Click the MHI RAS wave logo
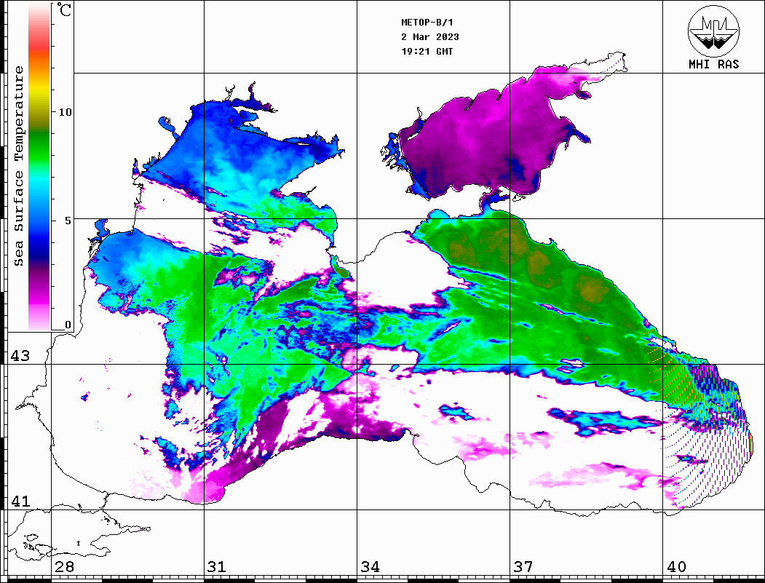Viewport: 765px width, 583px height. pos(713,30)
